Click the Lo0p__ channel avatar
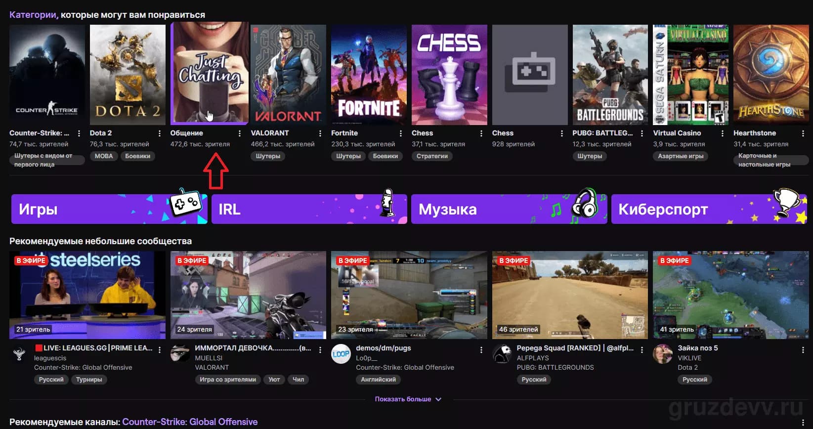This screenshot has width=813, height=429. [x=341, y=354]
